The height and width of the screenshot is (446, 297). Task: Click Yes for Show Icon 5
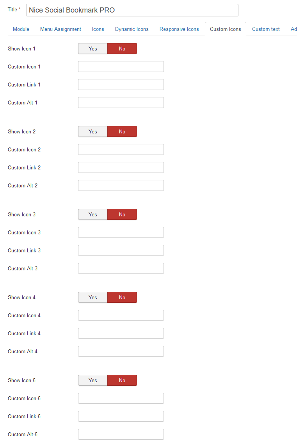click(x=92, y=380)
